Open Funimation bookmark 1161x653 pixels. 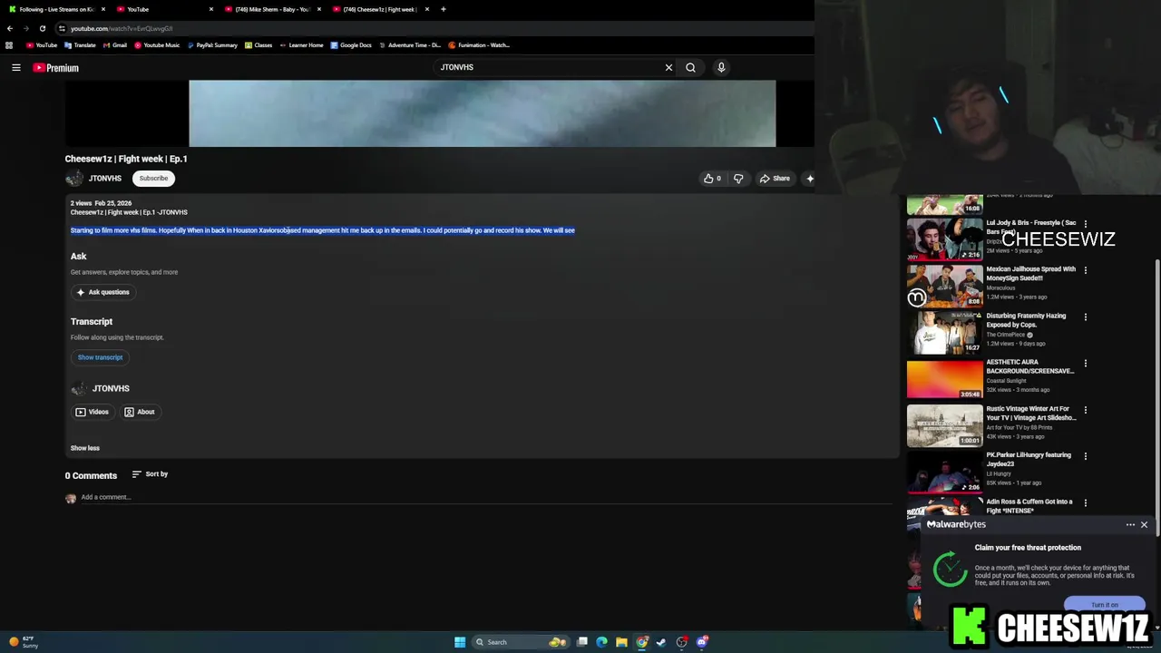479,45
